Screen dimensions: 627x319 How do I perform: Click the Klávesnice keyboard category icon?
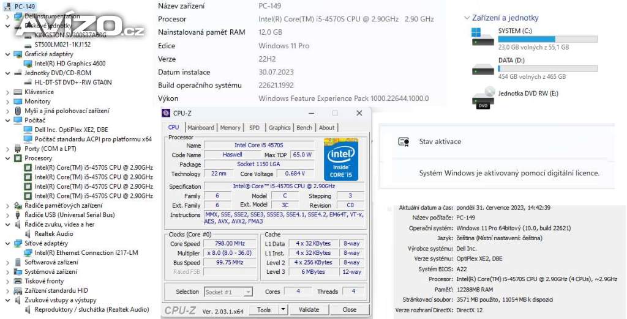[x=18, y=92]
